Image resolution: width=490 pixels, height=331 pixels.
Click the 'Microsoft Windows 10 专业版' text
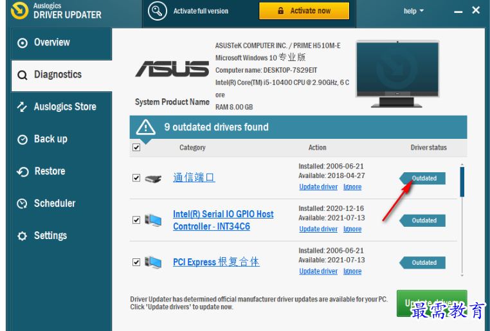(x=260, y=57)
